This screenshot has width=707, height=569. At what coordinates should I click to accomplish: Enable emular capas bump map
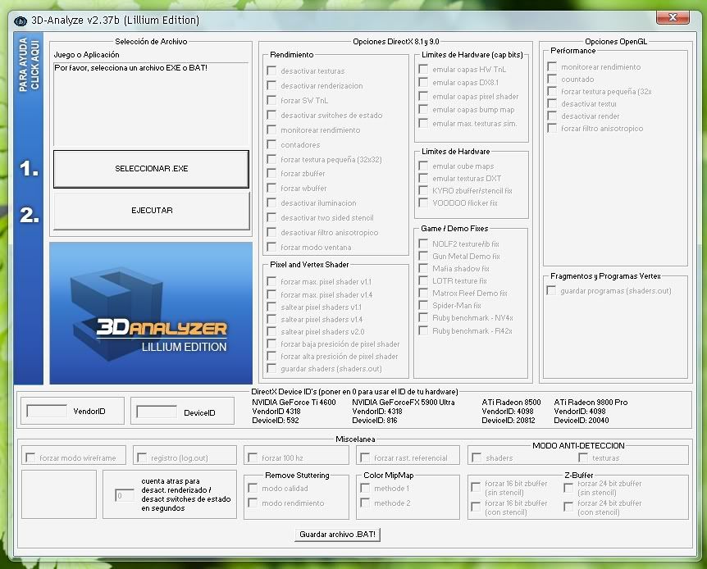coord(423,109)
